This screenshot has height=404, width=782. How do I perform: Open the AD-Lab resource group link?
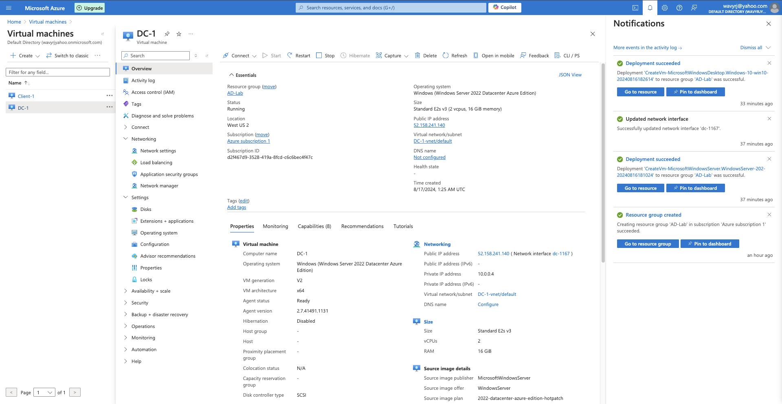click(x=235, y=93)
